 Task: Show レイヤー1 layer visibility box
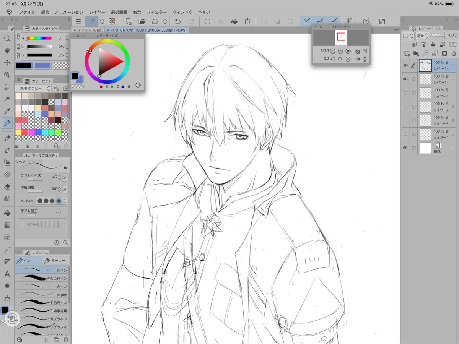click(x=405, y=134)
